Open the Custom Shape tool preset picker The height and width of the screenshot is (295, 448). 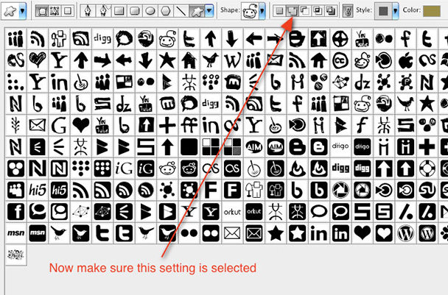[x=22, y=11]
